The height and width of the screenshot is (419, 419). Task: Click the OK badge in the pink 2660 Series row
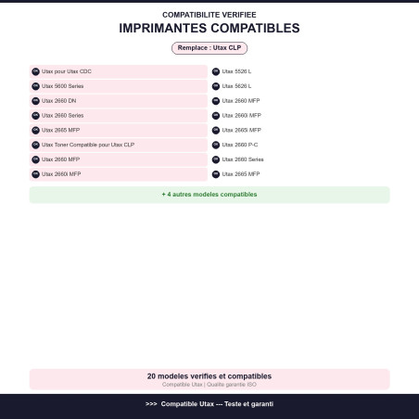click(35, 116)
